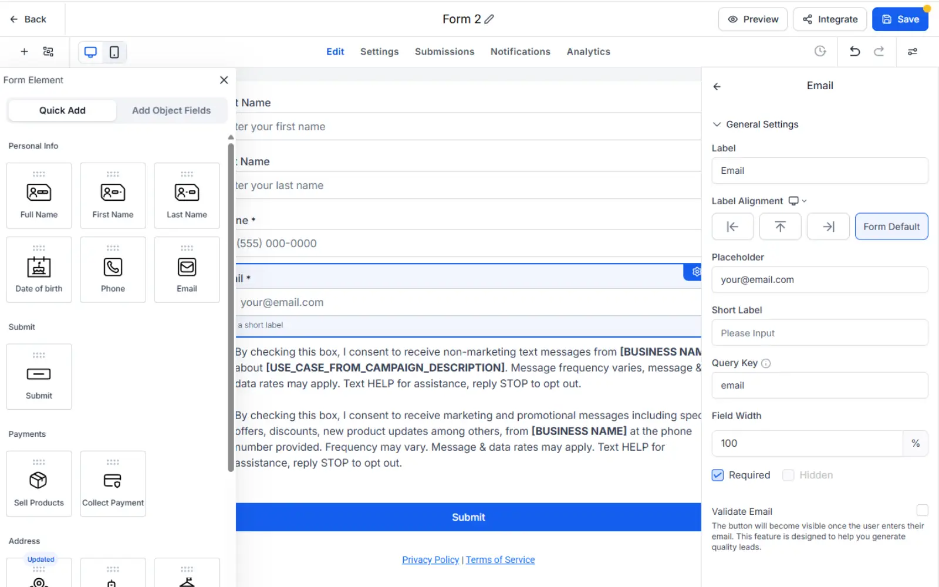Open the form Preview
939x587 pixels.
coord(752,19)
